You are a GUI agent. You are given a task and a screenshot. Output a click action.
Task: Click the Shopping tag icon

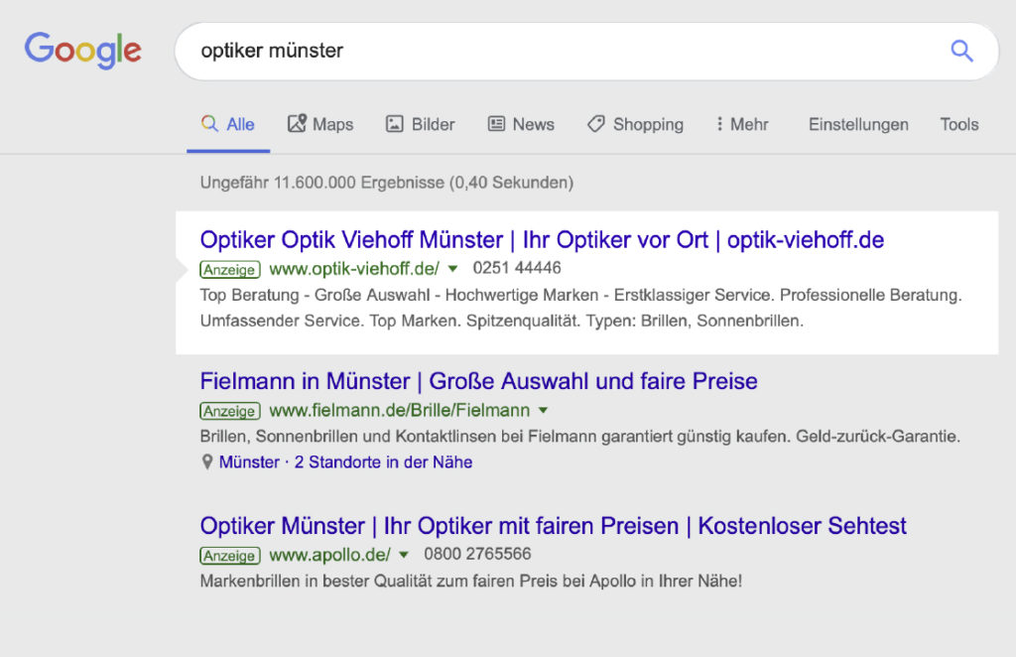point(596,124)
